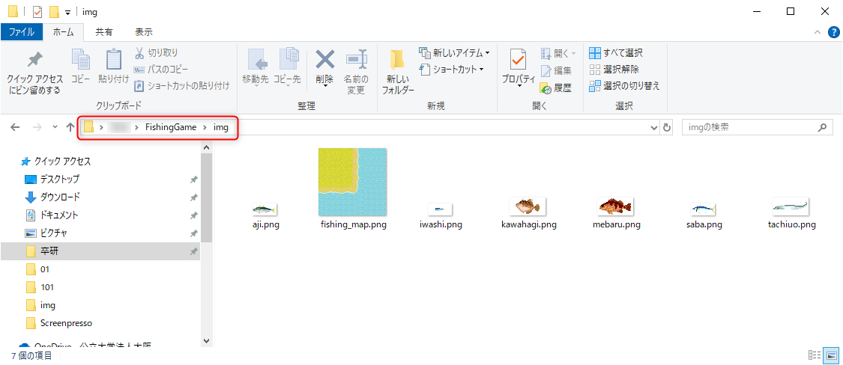Click the Rename icon in ribbon
This screenshot has width=843, height=365.
(x=355, y=60)
